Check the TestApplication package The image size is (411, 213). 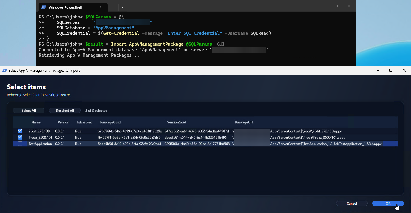[20, 144]
